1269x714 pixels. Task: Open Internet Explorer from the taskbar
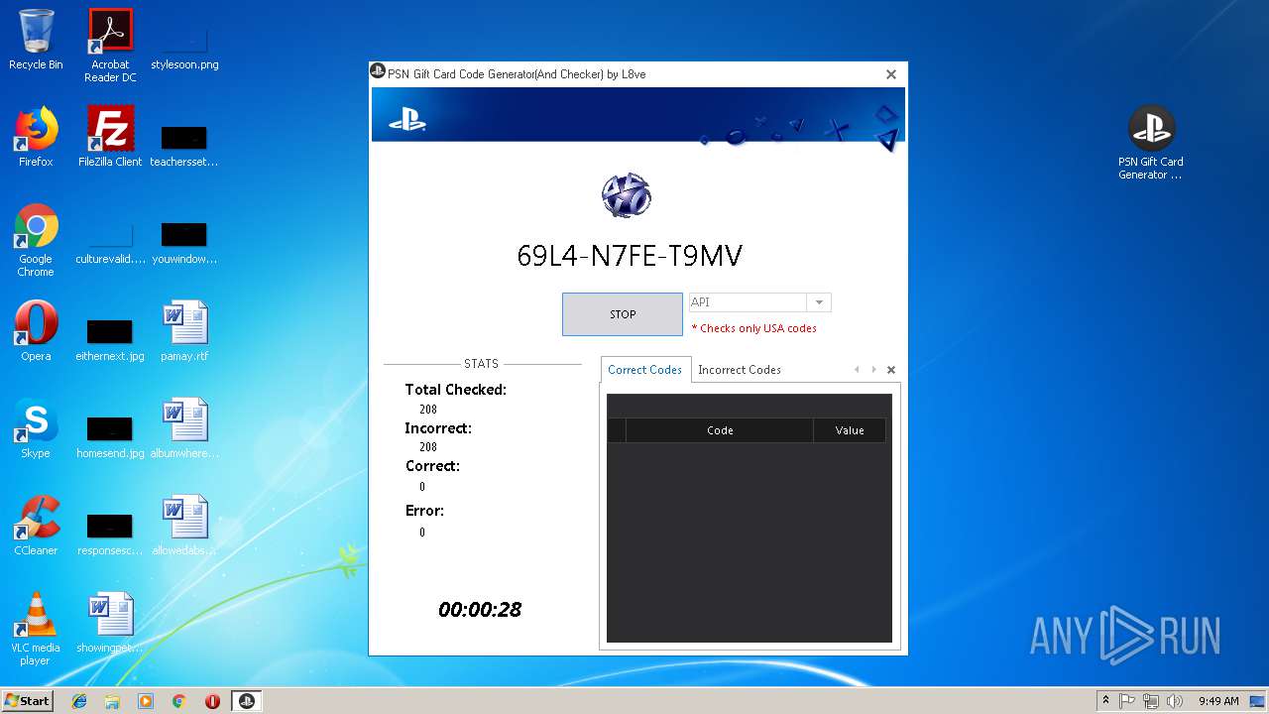(x=79, y=701)
